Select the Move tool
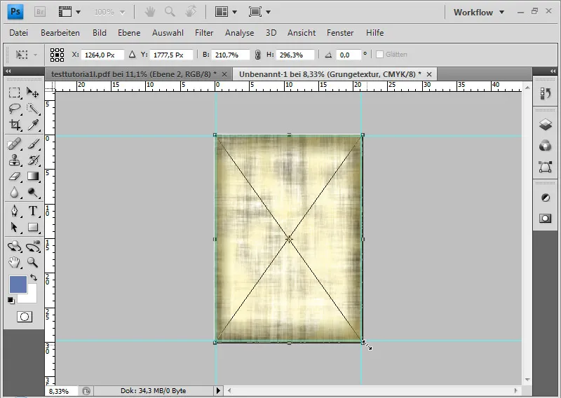This screenshot has height=398, width=561. [x=33, y=92]
